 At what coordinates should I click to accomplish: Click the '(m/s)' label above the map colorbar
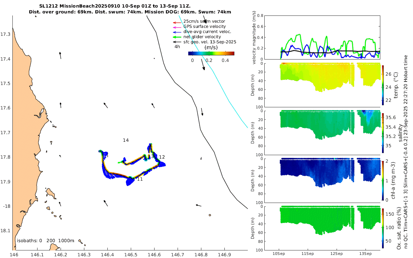(211, 47)
